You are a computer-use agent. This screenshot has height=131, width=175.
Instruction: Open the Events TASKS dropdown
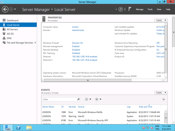pos(161,93)
